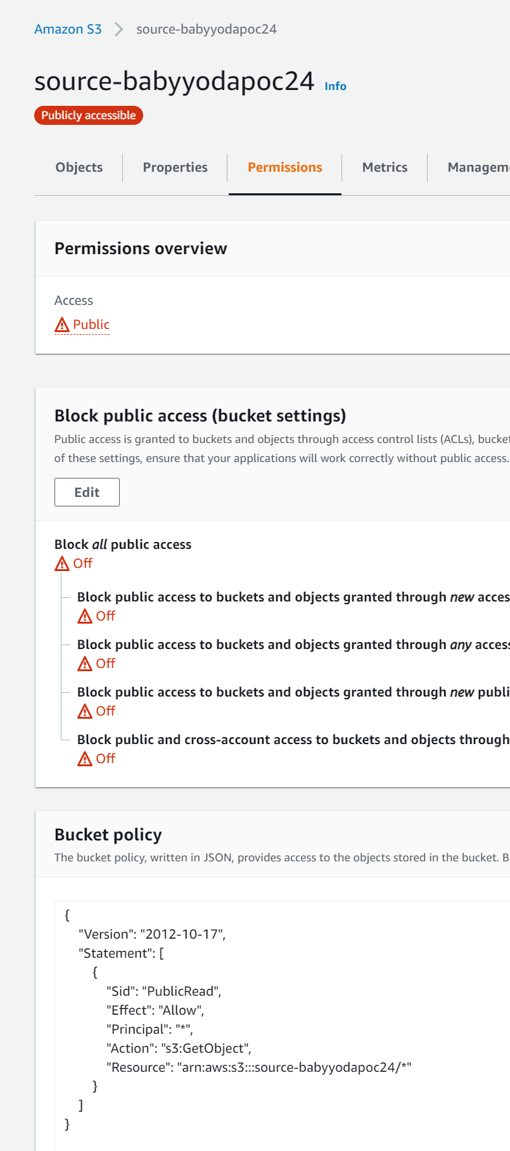Viewport: 510px width, 1151px height.
Task: Click the source-babyyodapoc24 breadcrumb text
Action: [207, 29]
